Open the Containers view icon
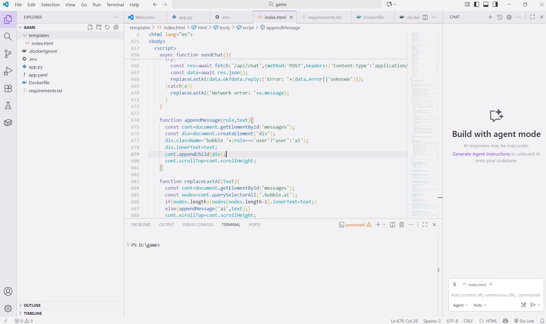546x324 pixels. tap(8, 123)
